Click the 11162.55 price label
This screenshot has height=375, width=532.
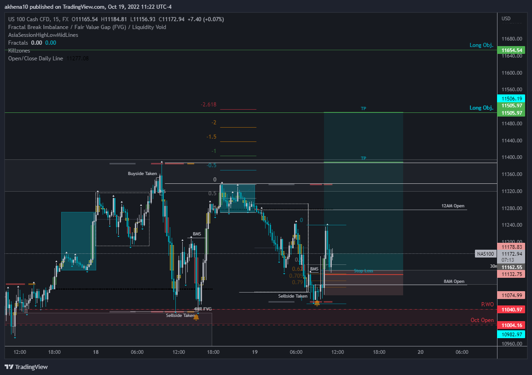click(511, 267)
